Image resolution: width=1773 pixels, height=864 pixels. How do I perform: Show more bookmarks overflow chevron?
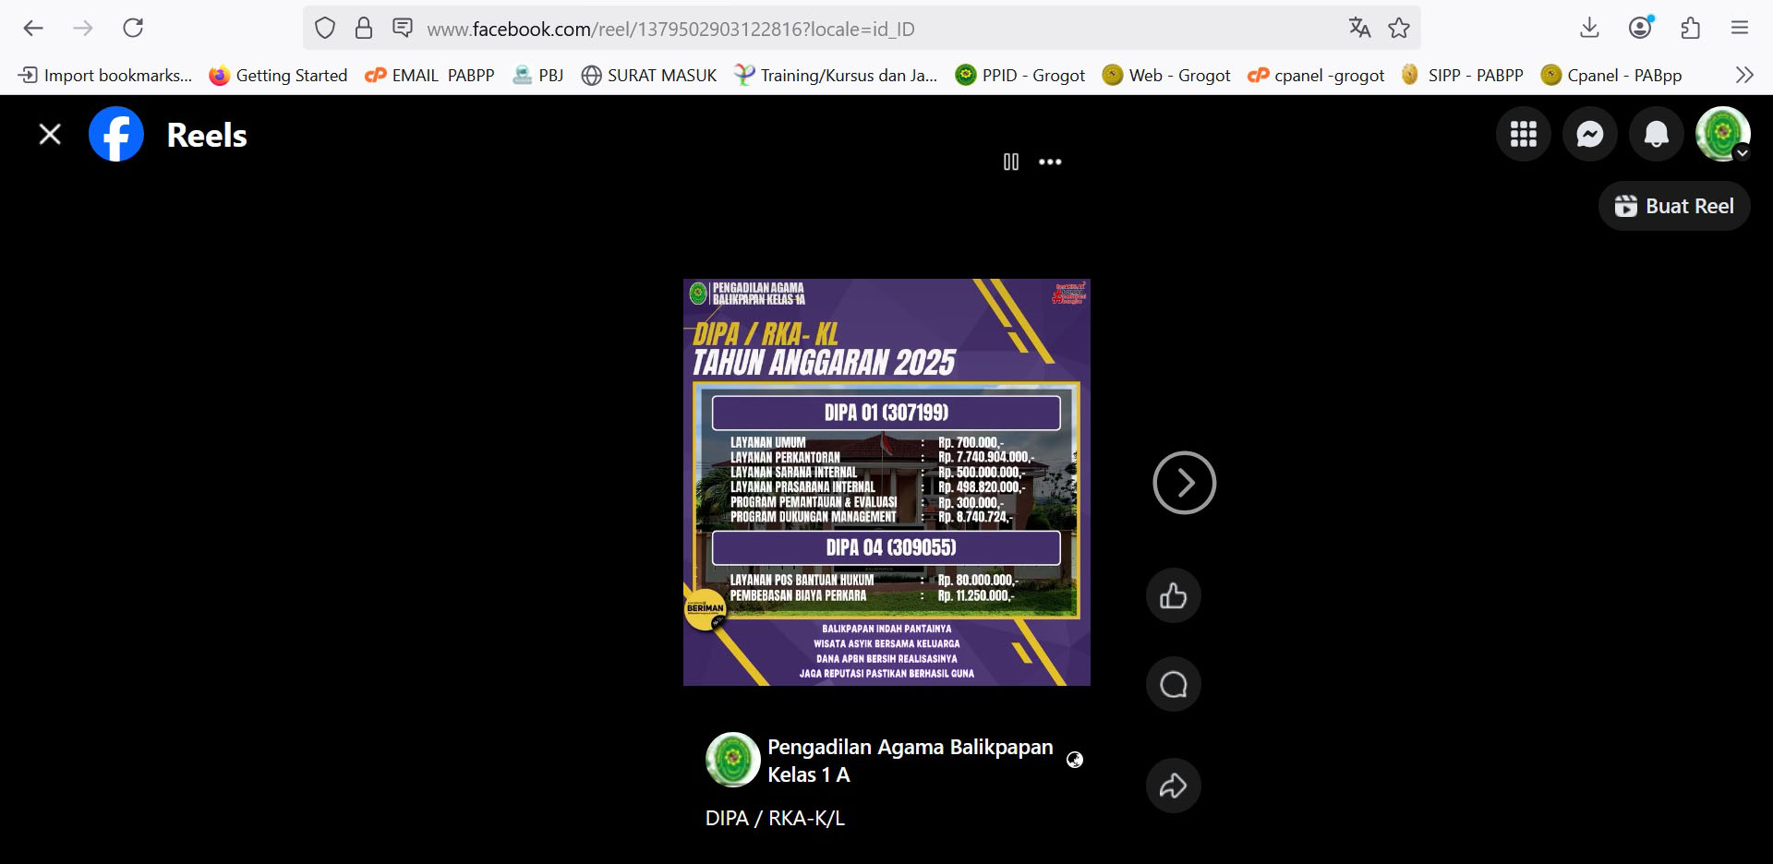[x=1743, y=75]
